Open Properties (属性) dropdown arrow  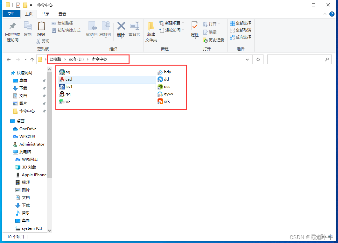[195, 38]
